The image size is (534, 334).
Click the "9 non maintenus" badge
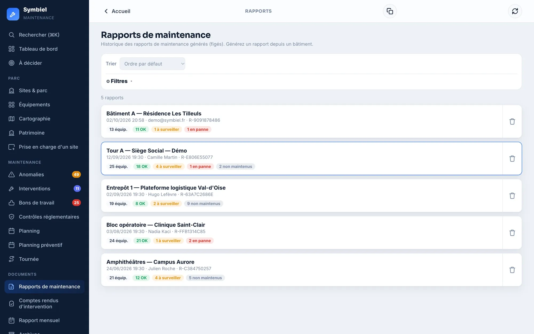tap(203, 204)
